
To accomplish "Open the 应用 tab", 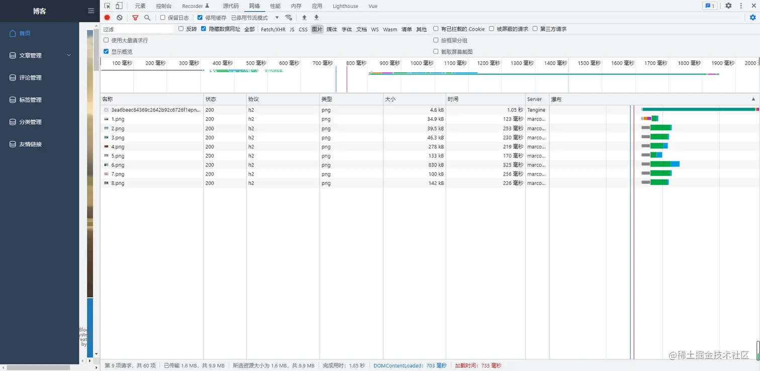I will 317,6.
